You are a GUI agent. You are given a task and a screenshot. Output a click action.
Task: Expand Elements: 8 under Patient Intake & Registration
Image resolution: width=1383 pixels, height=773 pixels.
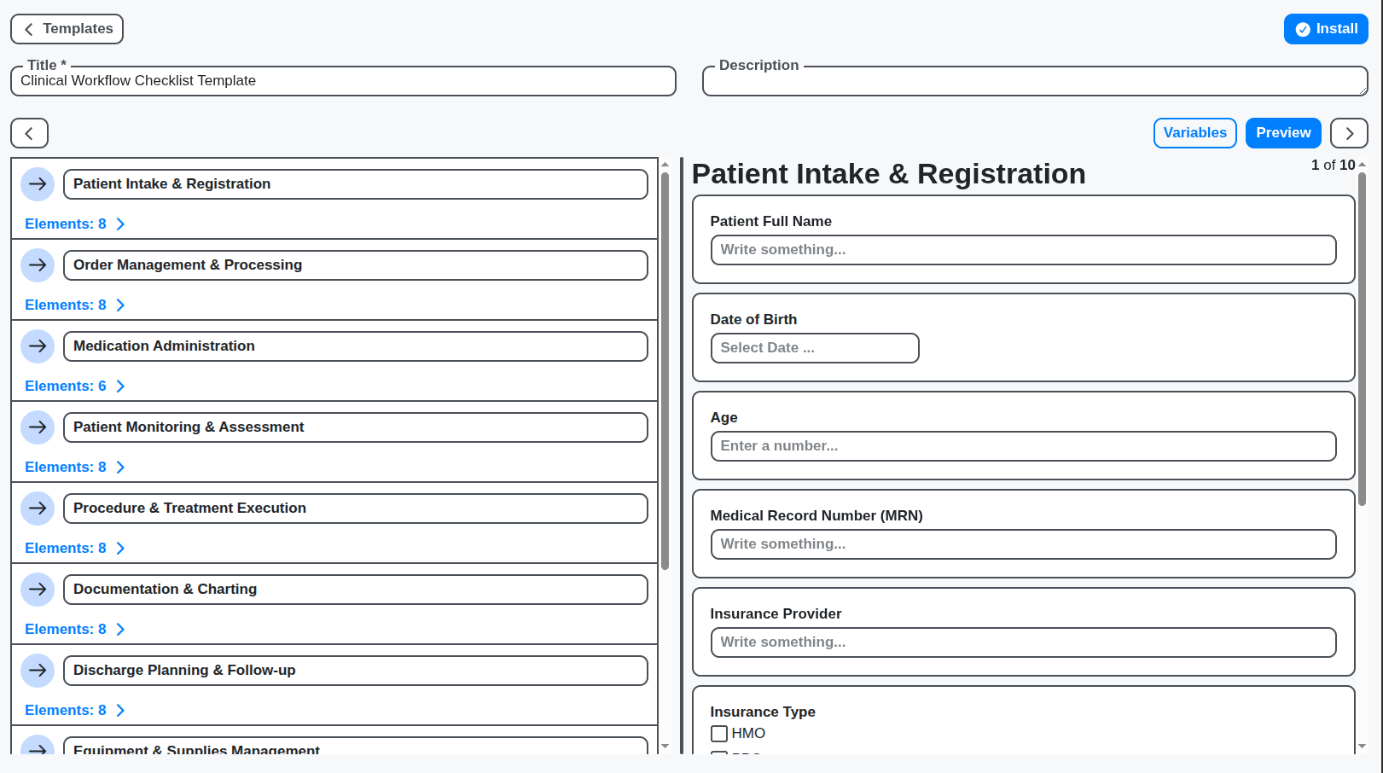pos(75,224)
